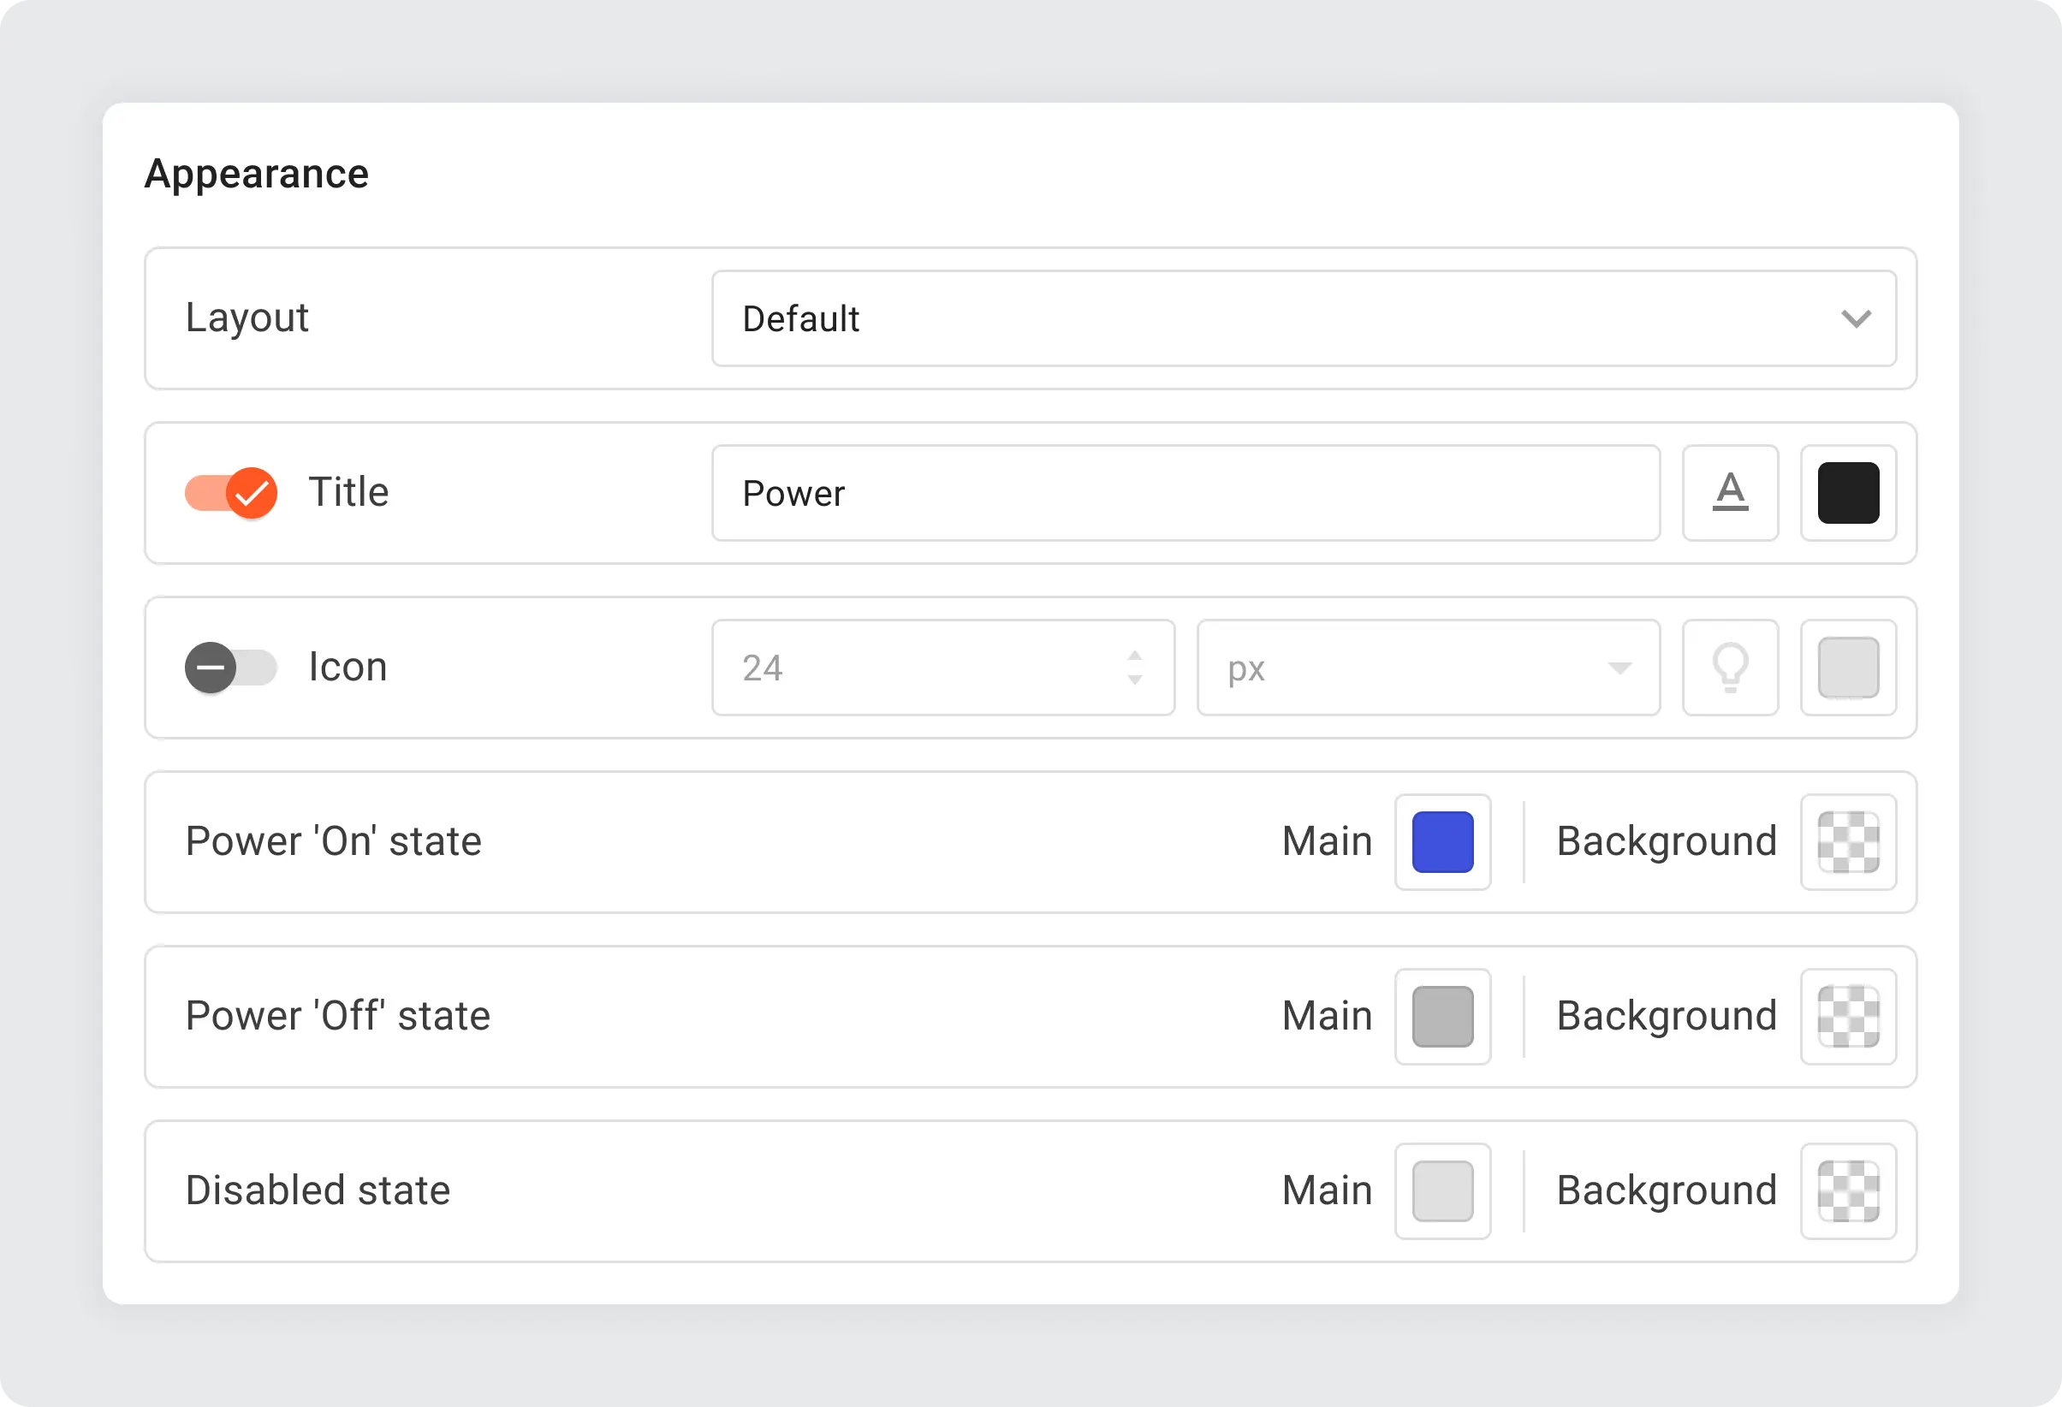Open the gray Icon color swatch
The height and width of the screenshot is (1407, 2062).
[x=1847, y=668]
